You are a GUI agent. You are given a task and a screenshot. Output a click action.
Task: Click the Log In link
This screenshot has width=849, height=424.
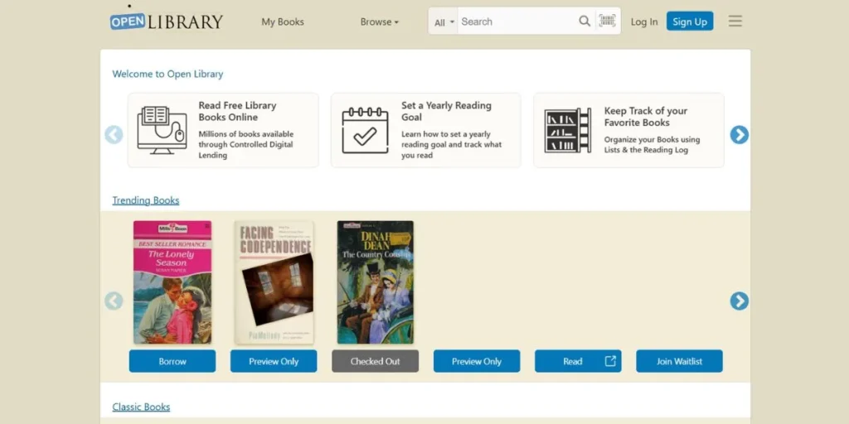coord(643,22)
